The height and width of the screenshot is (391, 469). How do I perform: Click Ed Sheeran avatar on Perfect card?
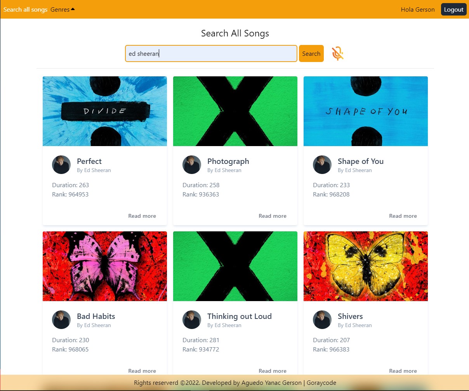pyautogui.click(x=61, y=165)
